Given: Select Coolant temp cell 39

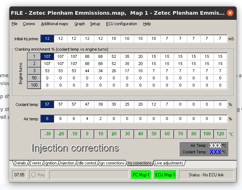Looking at the screenshot, I should point(100,105).
